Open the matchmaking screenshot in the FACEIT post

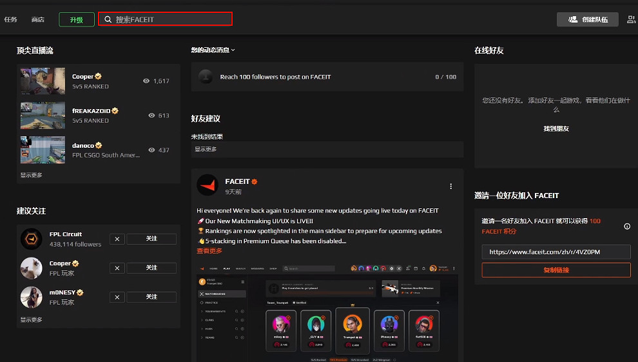point(327,312)
